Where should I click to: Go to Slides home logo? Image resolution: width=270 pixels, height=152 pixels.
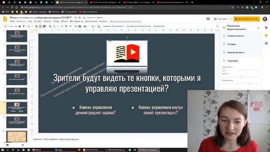(5, 19)
